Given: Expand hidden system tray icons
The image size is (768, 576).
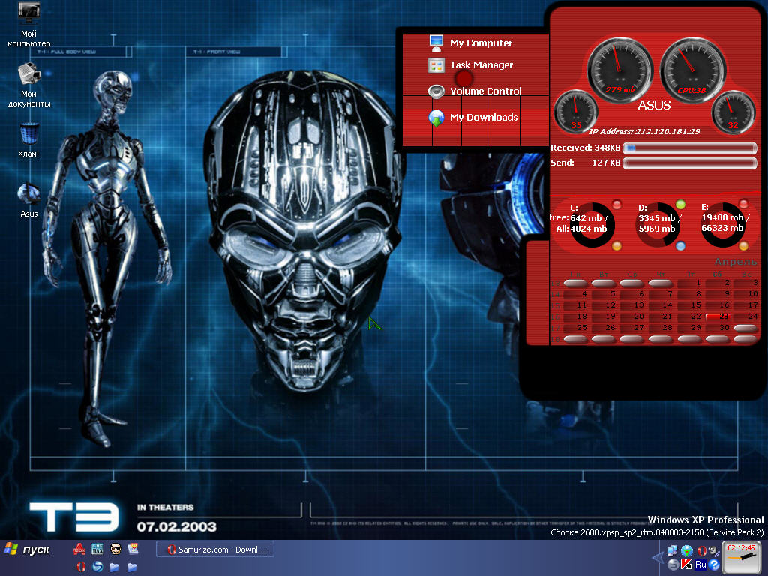Looking at the screenshot, I should pyautogui.click(x=658, y=558).
